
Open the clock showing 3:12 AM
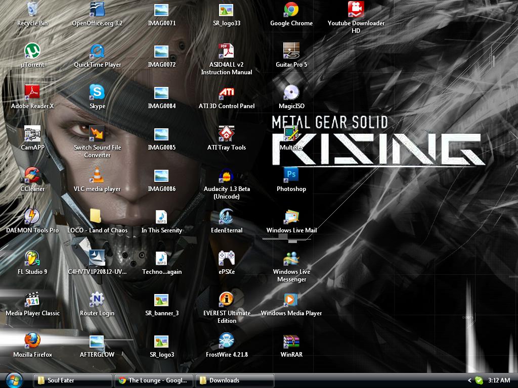[x=499, y=380]
